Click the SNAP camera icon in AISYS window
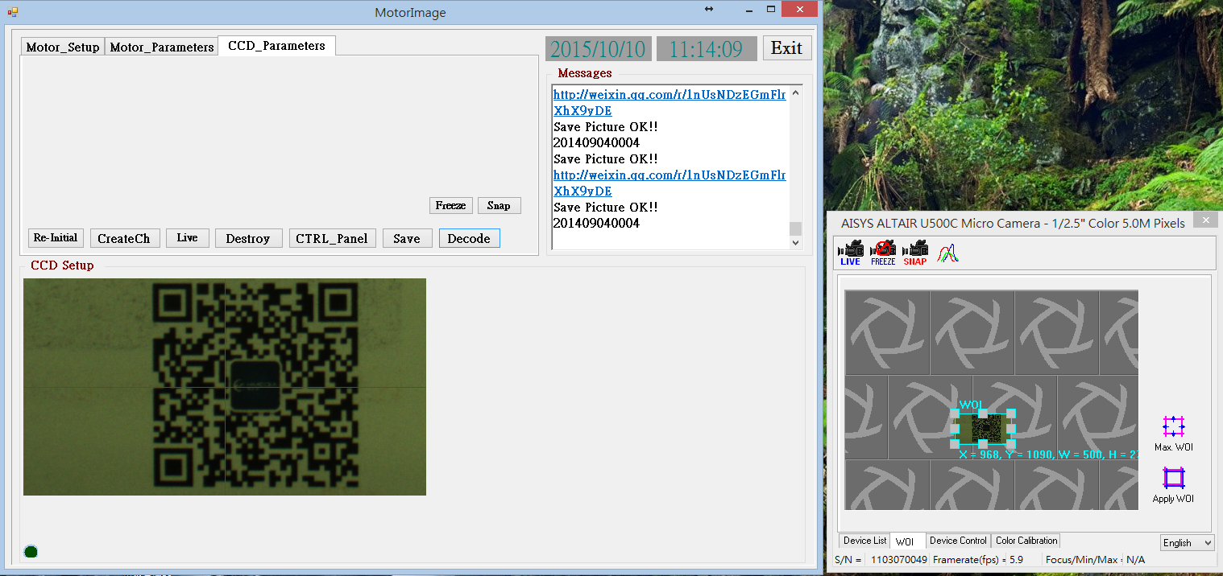1223x576 pixels. [x=915, y=253]
